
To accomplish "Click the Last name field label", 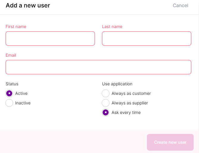I will (x=112, y=27).
